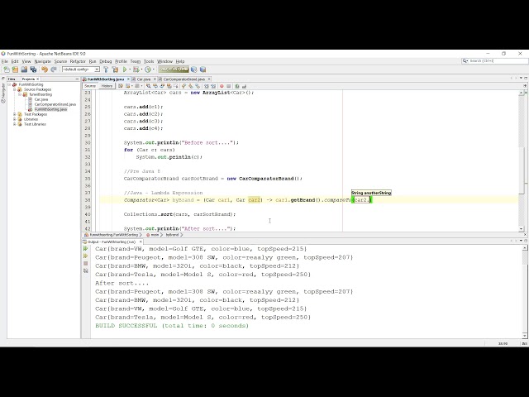Switch to the Car.java editor tab

144,79
